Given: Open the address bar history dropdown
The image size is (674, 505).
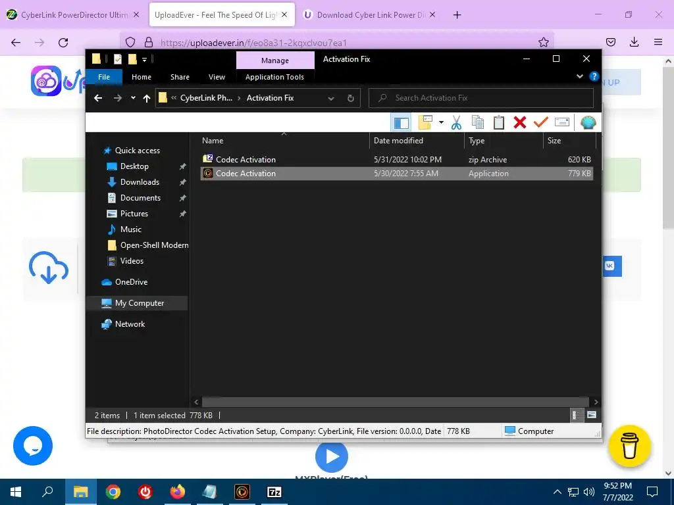Looking at the screenshot, I should pyautogui.click(x=330, y=99).
